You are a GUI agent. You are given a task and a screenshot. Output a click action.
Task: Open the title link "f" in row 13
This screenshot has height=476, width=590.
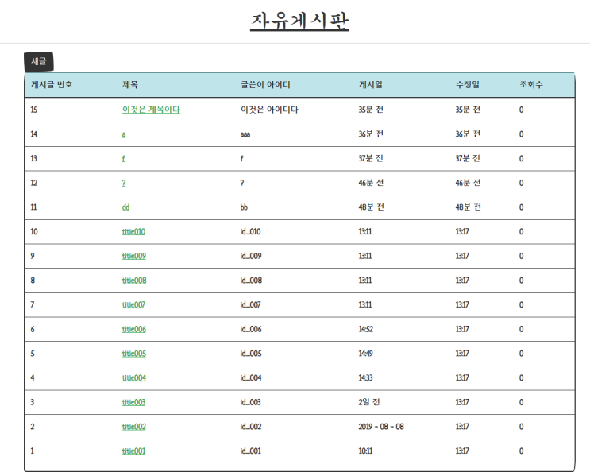tap(123, 159)
